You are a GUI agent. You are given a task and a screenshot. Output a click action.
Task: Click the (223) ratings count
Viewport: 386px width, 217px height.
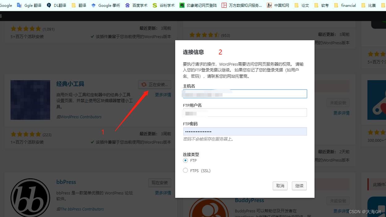pos(47,135)
